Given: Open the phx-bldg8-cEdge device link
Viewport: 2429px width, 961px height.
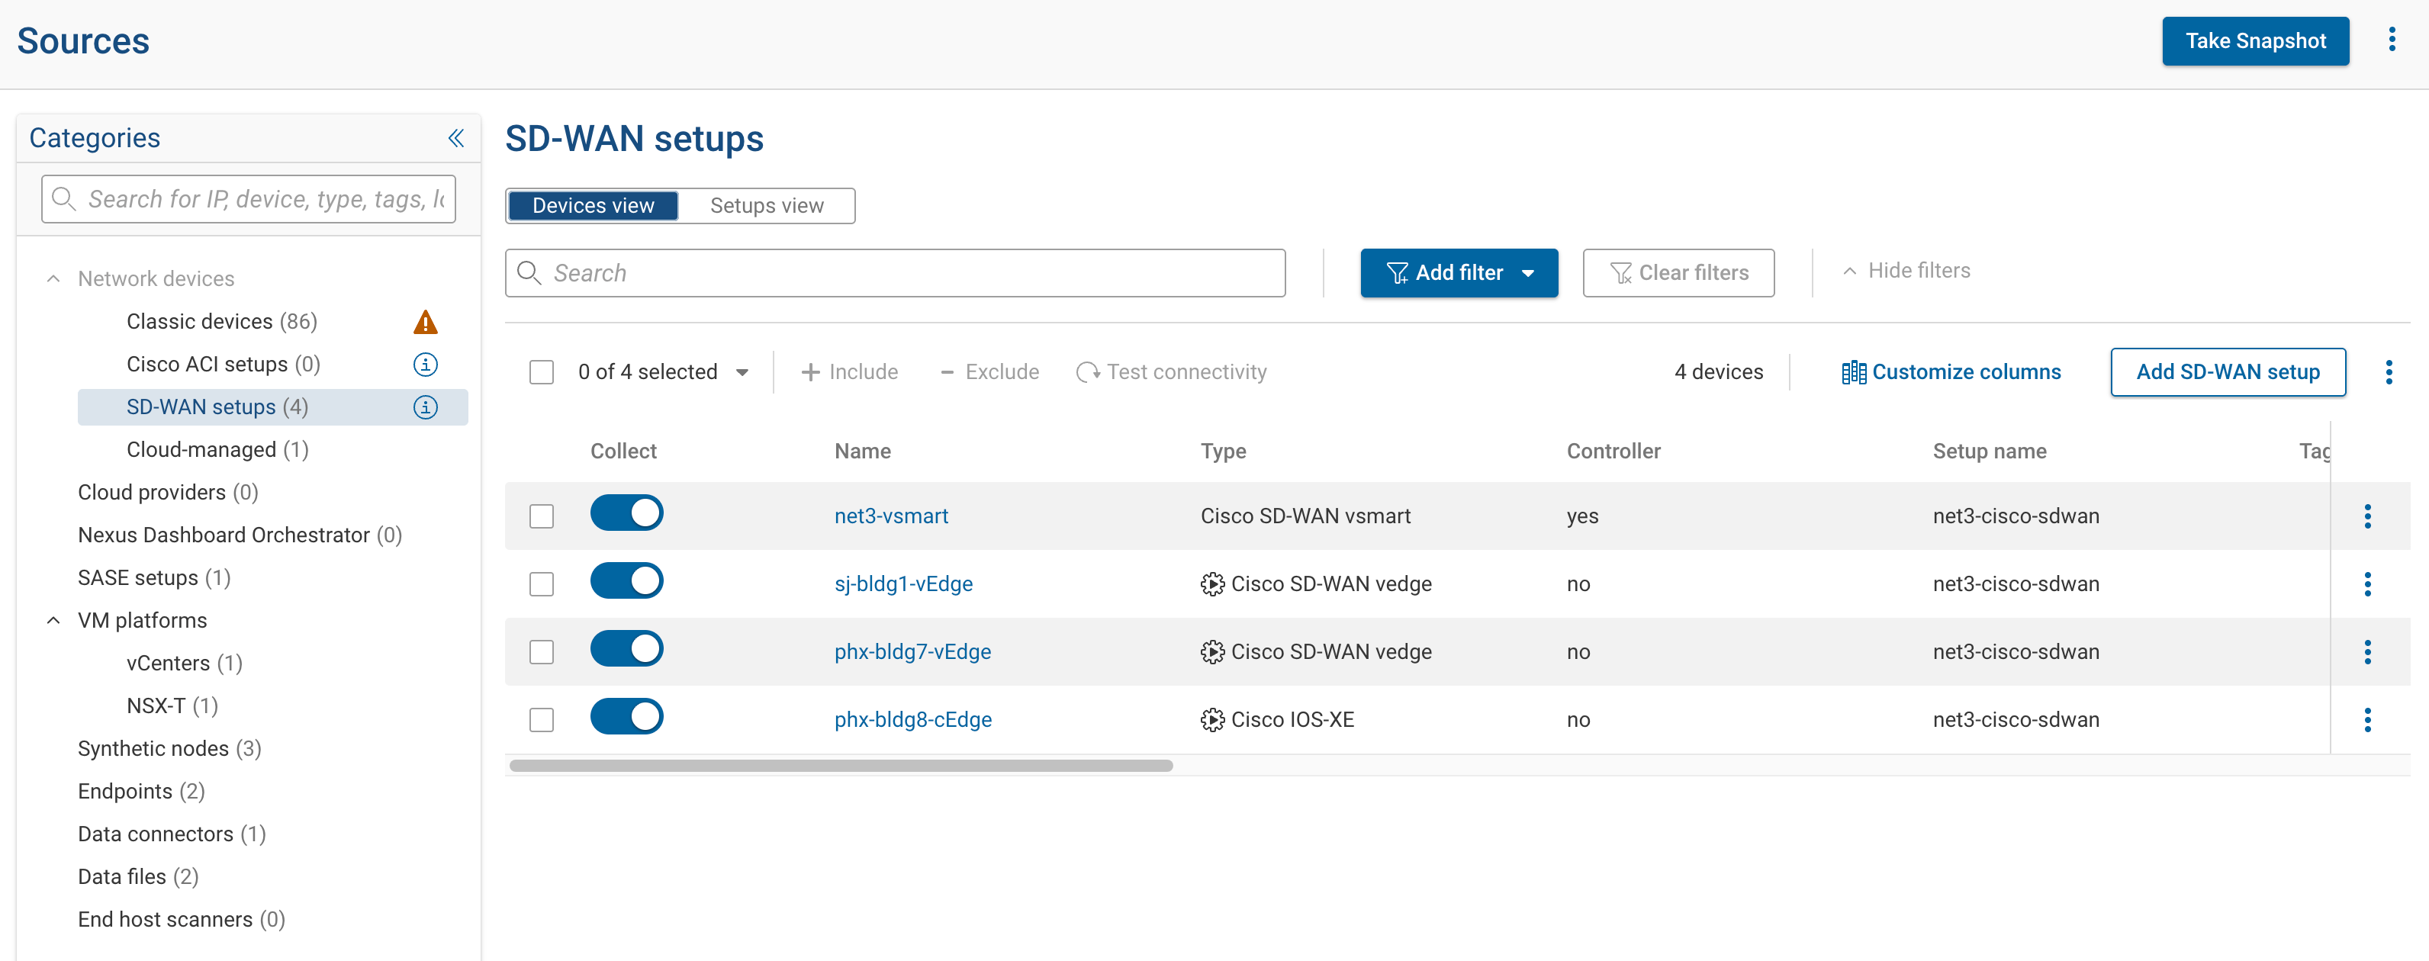Looking at the screenshot, I should pyautogui.click(x=912, y=721).
